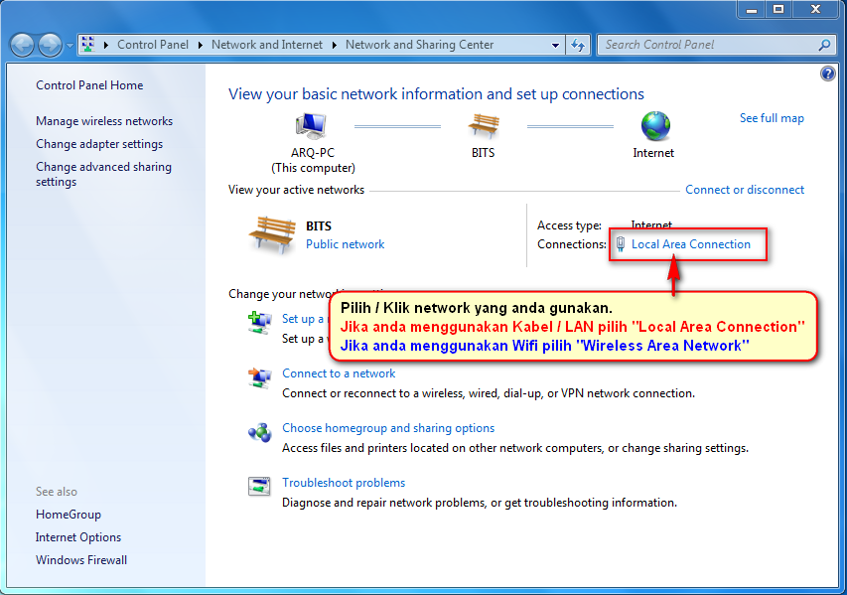Image resolution: width=847 pixels, height=595 pixels.
Task: Open Manage wireless networks
Action: pyautogui.click(x=104, y=121)
